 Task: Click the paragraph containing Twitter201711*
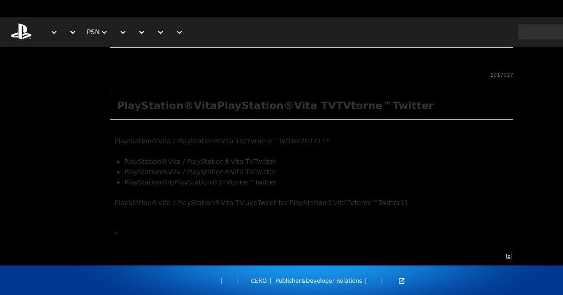(221, 141)
